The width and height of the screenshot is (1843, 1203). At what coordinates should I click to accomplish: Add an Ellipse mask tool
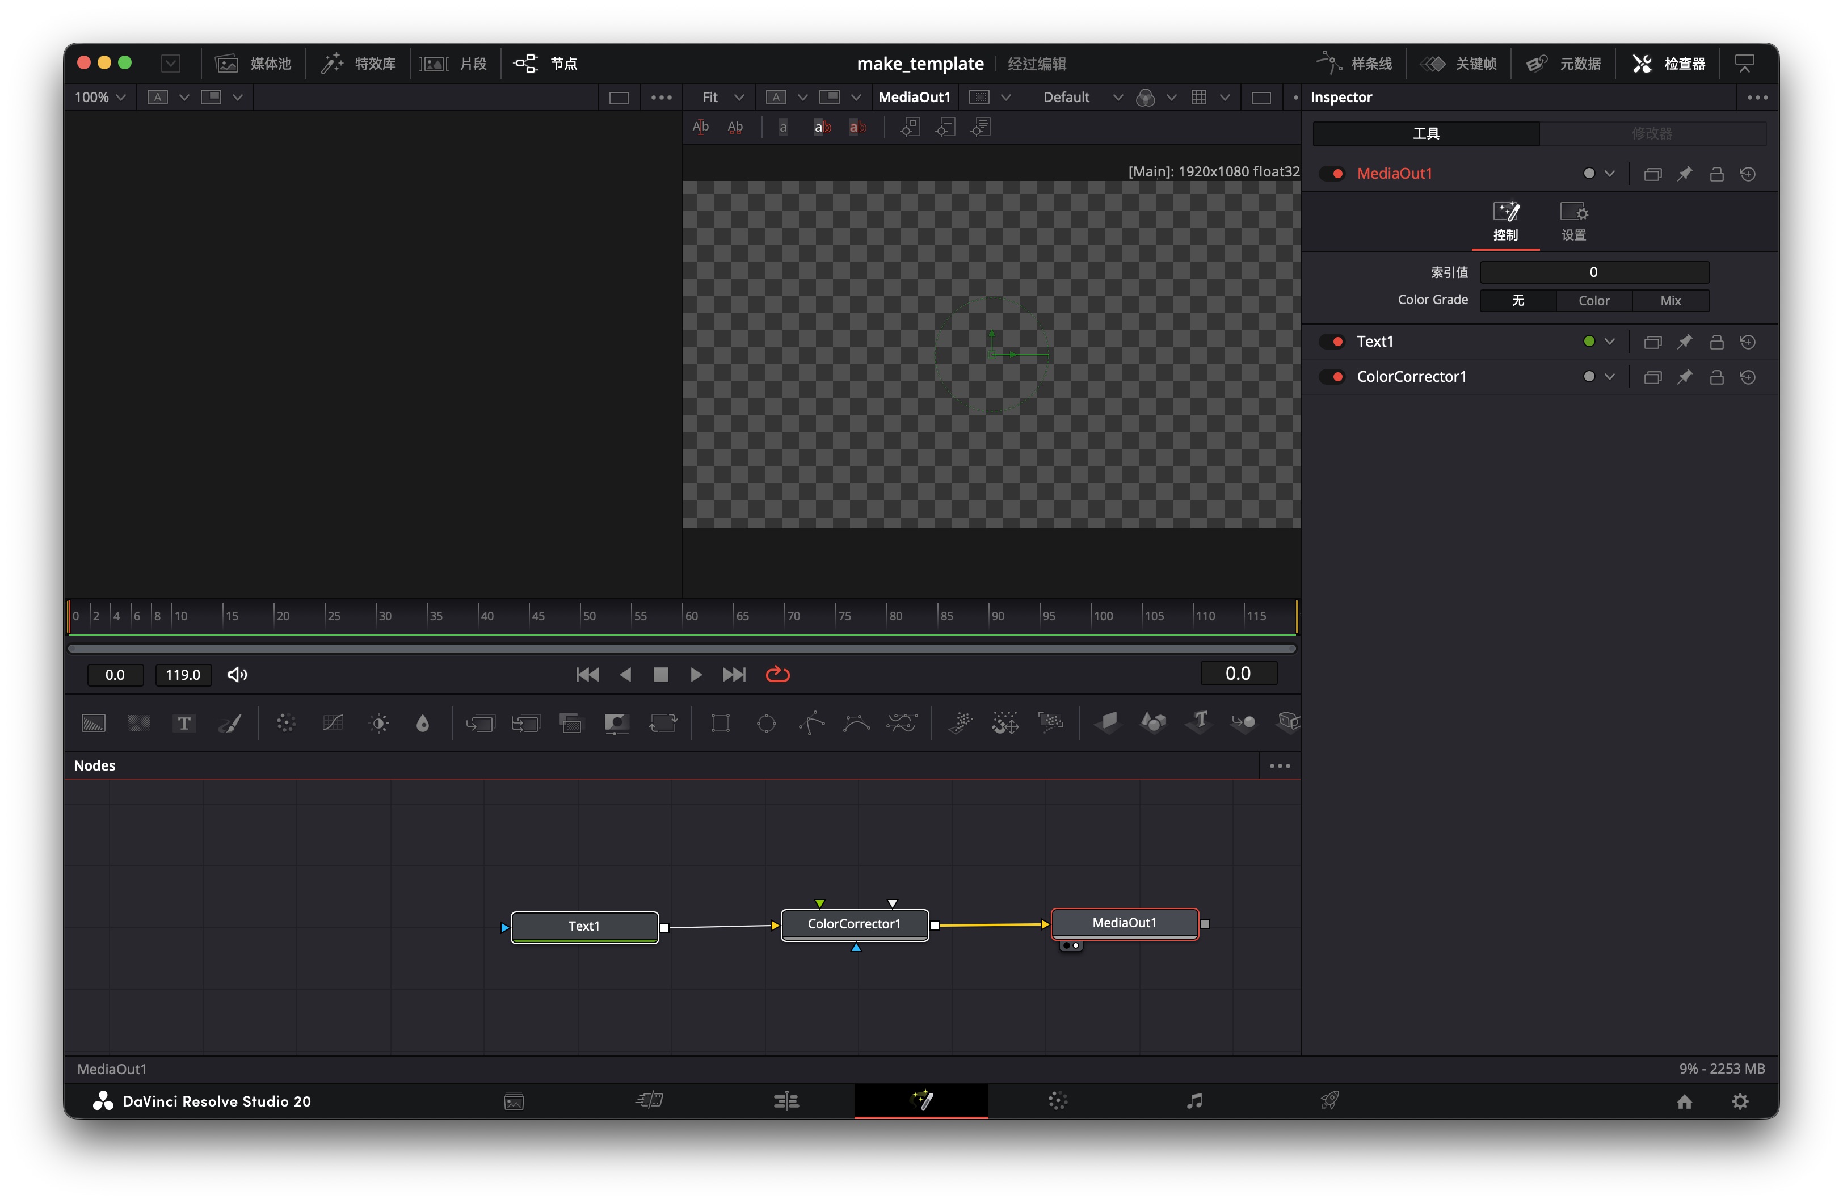click(x=766, y=724)
